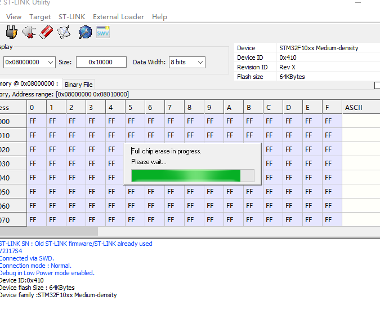Viewport: 380px width, 309px height.
Task: Open the ST-LINK menu
Action: (71, 17)
